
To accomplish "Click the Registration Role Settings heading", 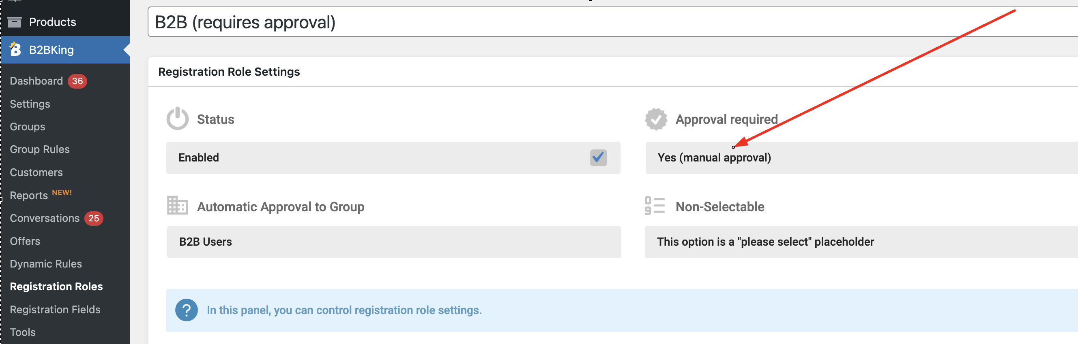I will coord(229,72).
